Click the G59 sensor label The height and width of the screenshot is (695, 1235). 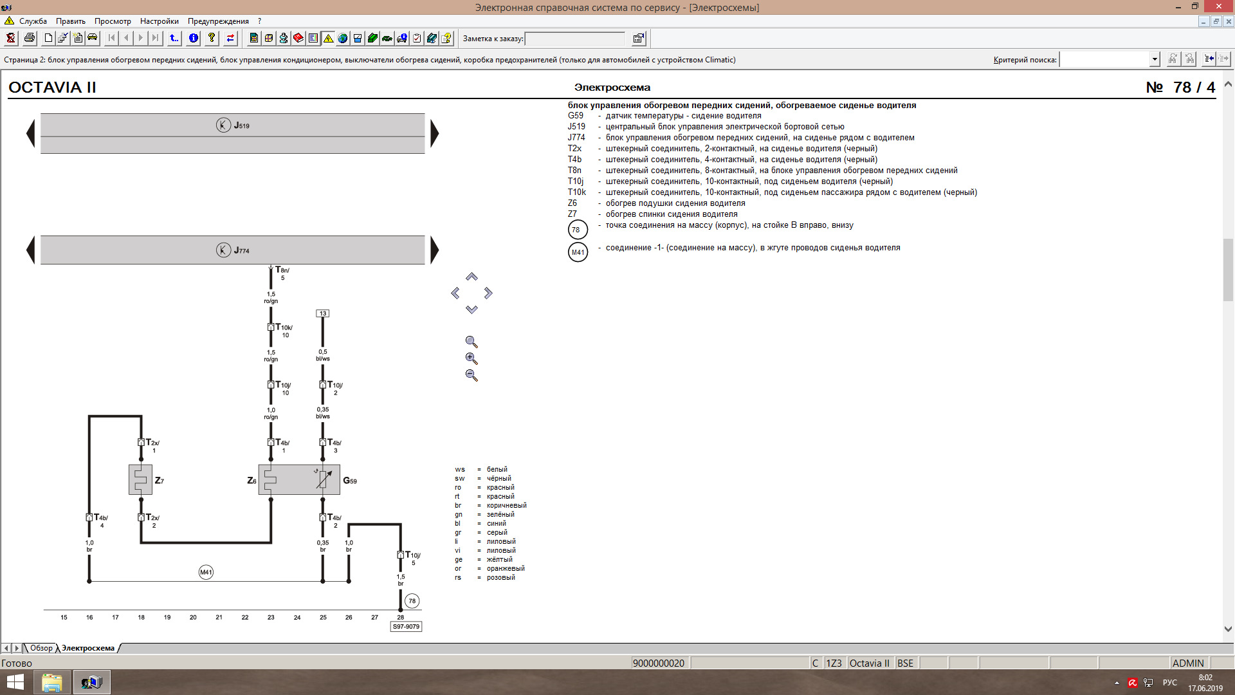[350, 480]
